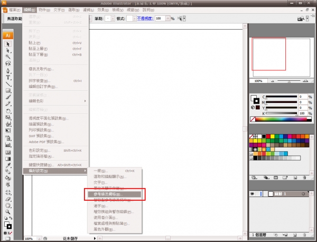Open status bar popup arrow beside 從未儲存
The height and width of the screenshot is (242, 317).
pyautogui.click(x=95, y=238)
